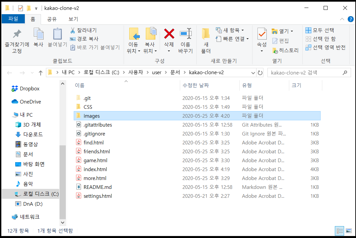Click the navigation pane scrollbar up arrow
356x238 pixels.
click(63, 83)
